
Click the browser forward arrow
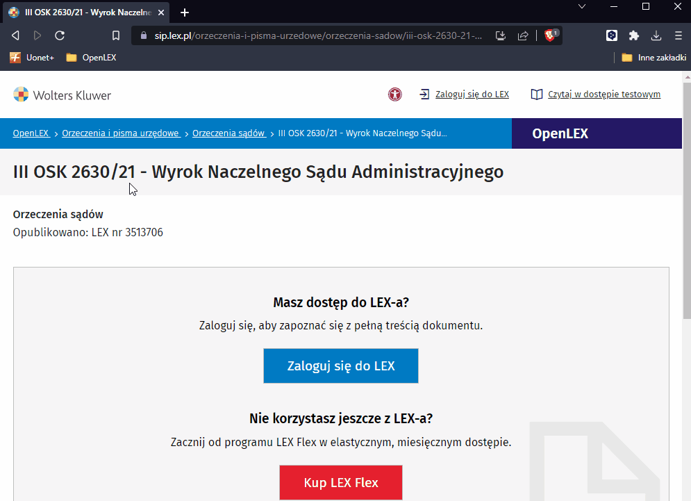tap(38, 35)
